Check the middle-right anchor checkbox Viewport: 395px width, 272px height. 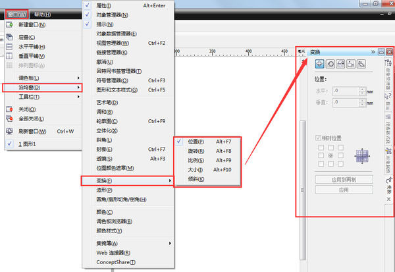pos(340,155)
